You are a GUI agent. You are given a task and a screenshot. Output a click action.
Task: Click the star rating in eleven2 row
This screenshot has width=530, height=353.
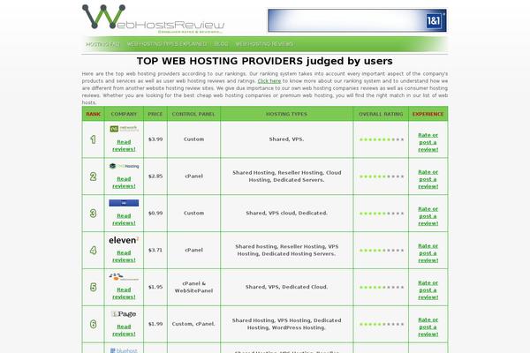point(382,251)
